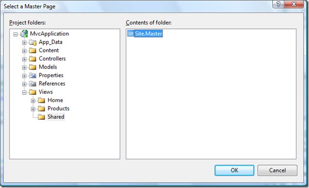Click the App_Data folder icon

coord(33,42)
